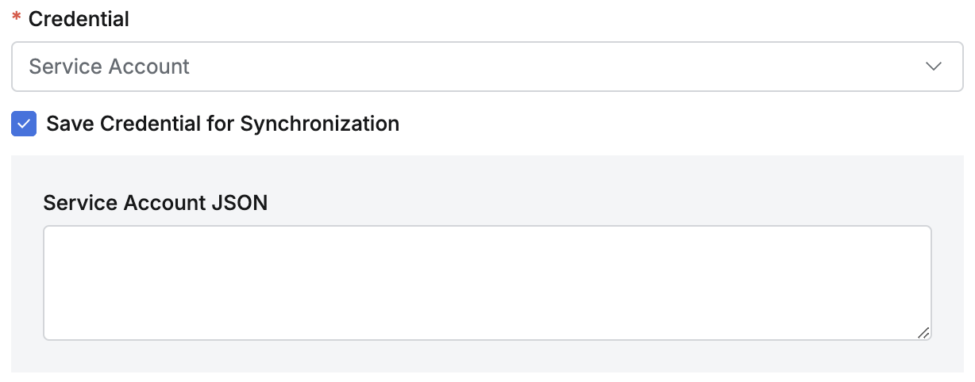Expand credential type options via down arrow
The width and height of the screenshot is (975, 382).
[934, 67]
